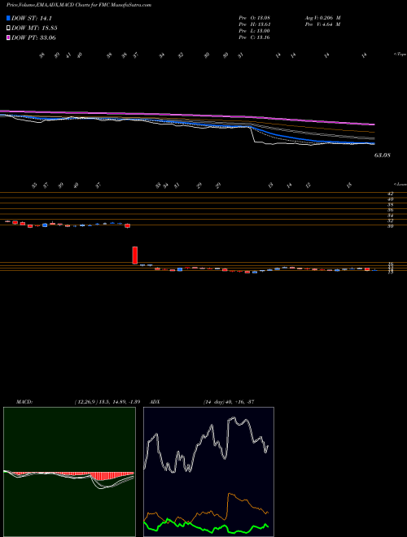Open the dark blue ADX chart panel
Image resolution: width=407 pixels, height=537 pixels.
coord(208,472)
